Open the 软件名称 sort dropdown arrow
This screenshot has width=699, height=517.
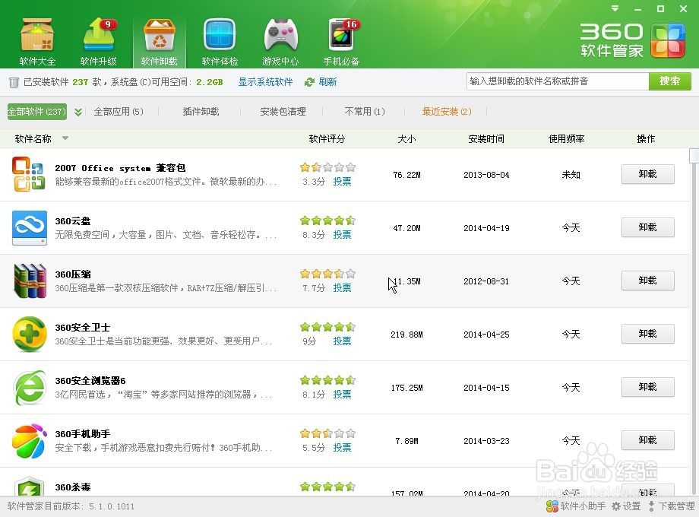pos(65,138)
